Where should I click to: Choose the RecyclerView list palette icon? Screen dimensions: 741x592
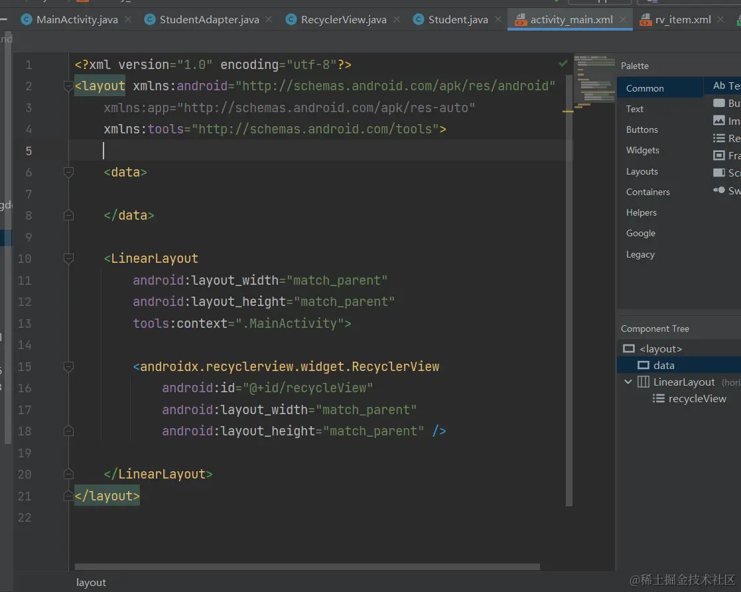point(718,138)
